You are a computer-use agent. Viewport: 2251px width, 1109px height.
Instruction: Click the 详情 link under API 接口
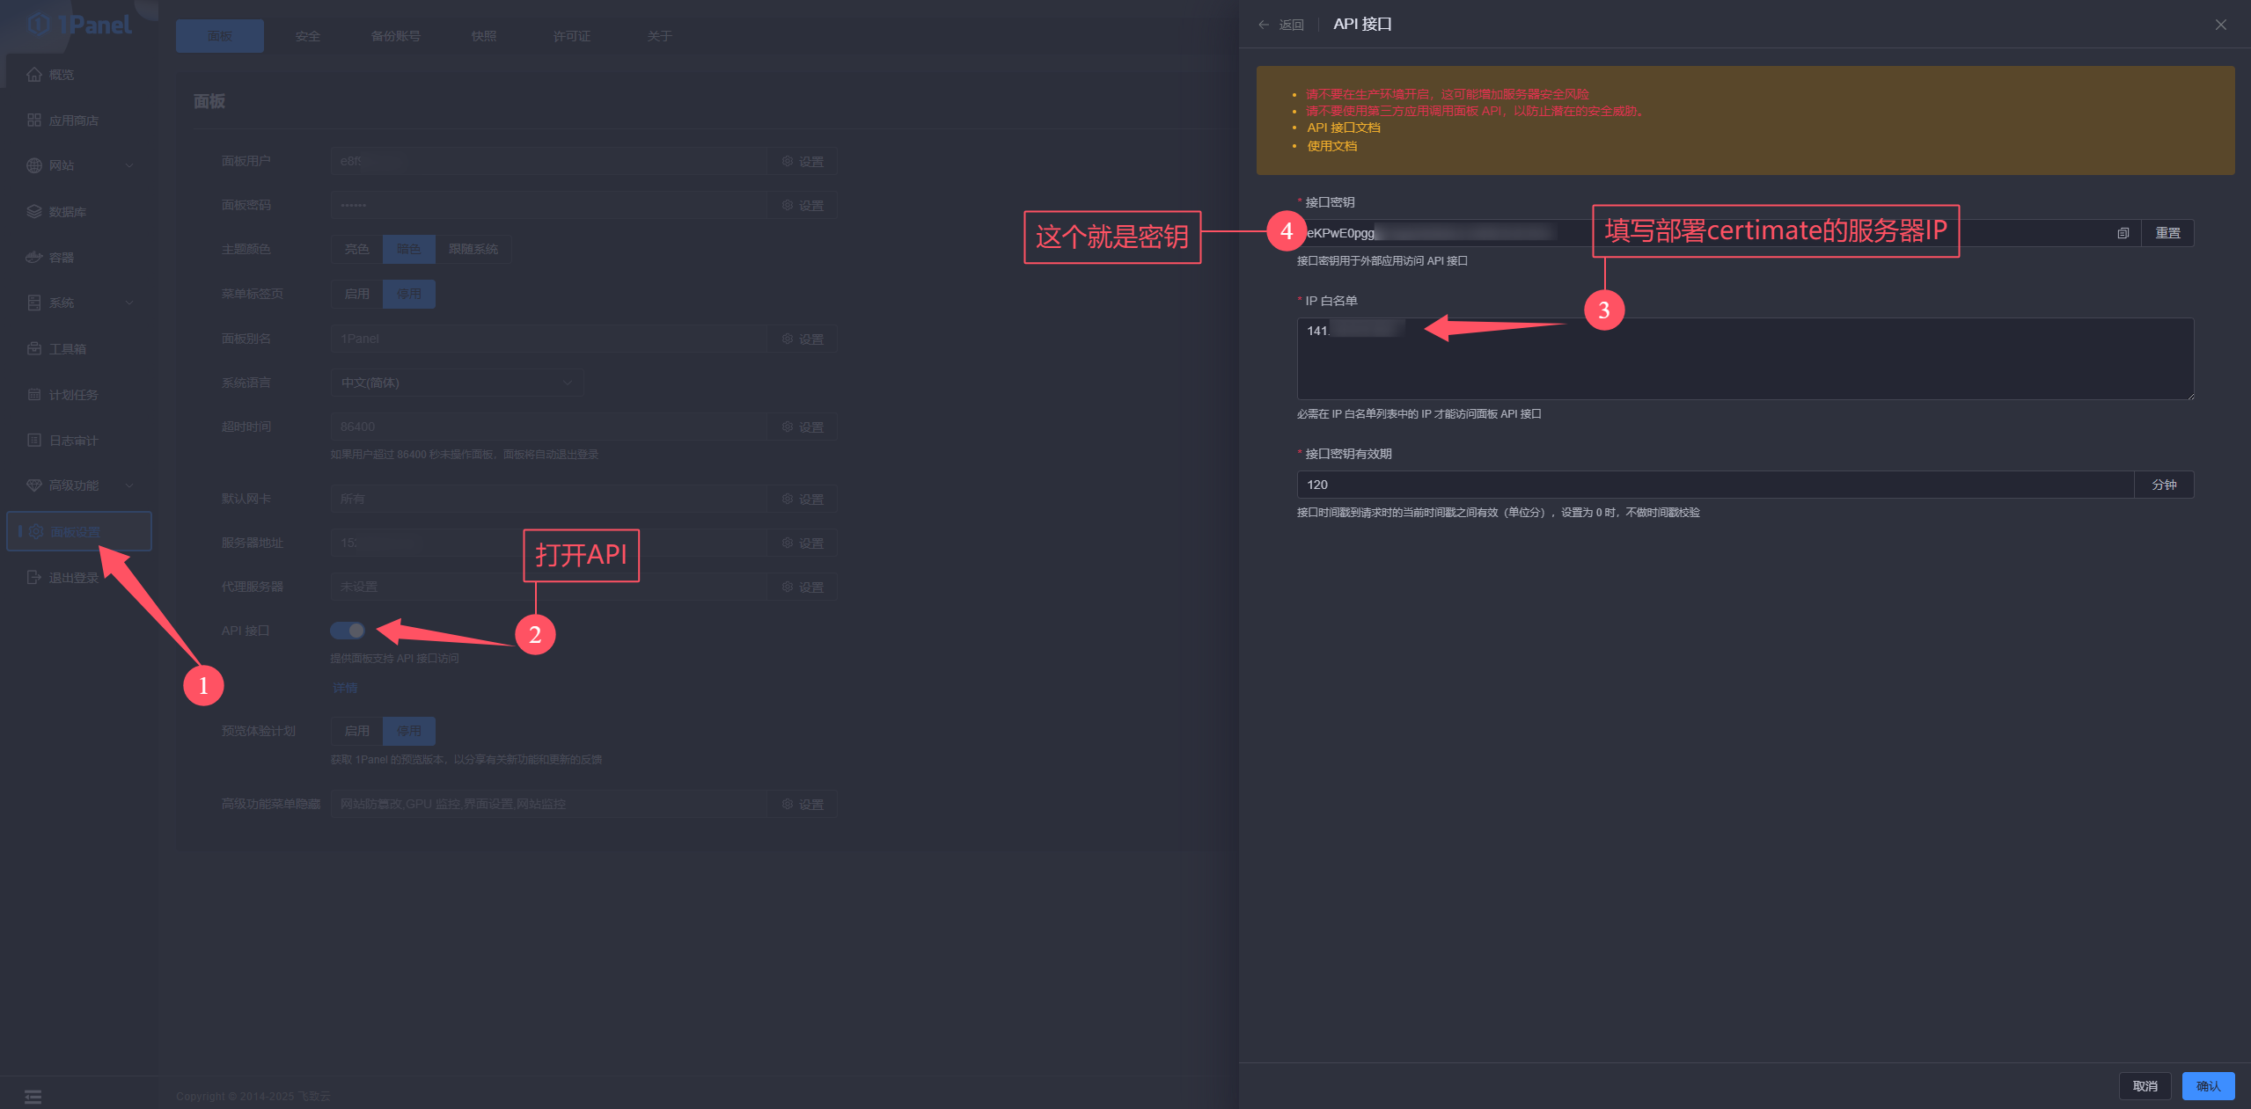(x=345, y=689)
